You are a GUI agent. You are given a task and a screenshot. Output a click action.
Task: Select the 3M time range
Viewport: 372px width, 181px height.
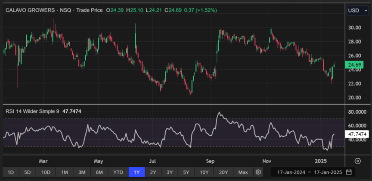tap(82, 172)
